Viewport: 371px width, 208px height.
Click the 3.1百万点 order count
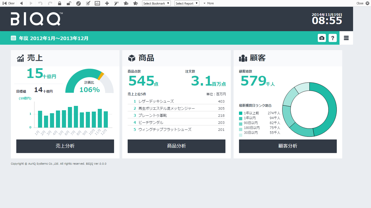pyautogui.click(x=208, y=81)
